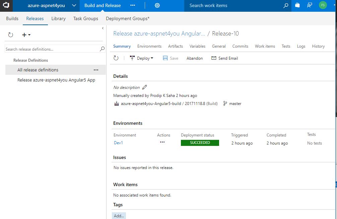This screenshot has height=219, width=337.
Task: Switch to the Logs tab
Action: coord(301,46)
